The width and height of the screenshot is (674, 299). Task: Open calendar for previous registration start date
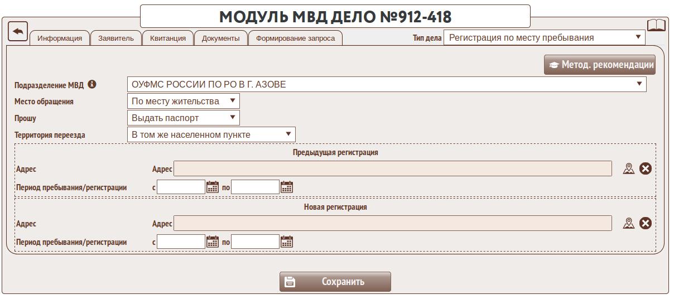[x=213, y=187]
